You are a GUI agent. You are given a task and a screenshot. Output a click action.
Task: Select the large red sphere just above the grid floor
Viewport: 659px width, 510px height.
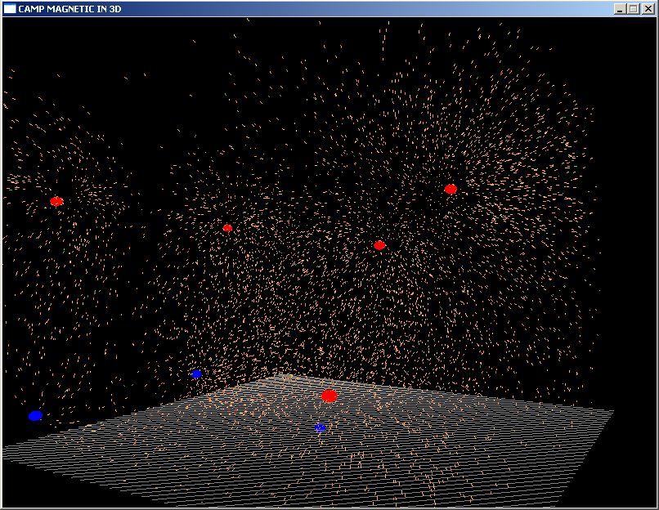[329, 396]
